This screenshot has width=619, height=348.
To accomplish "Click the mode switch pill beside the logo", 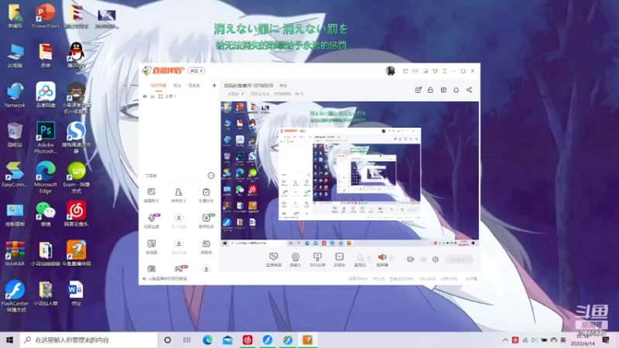I will [x=197, y=70].
